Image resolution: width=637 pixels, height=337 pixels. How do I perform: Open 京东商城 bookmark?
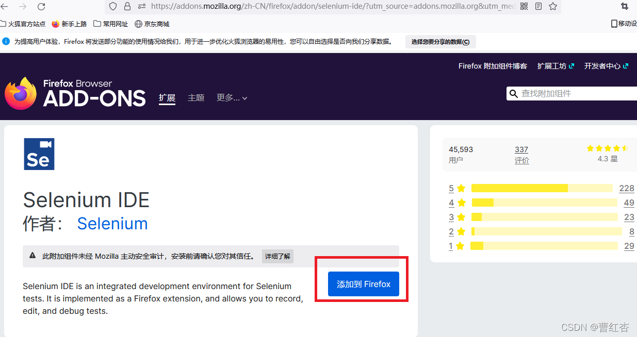(x=152, y=24)
